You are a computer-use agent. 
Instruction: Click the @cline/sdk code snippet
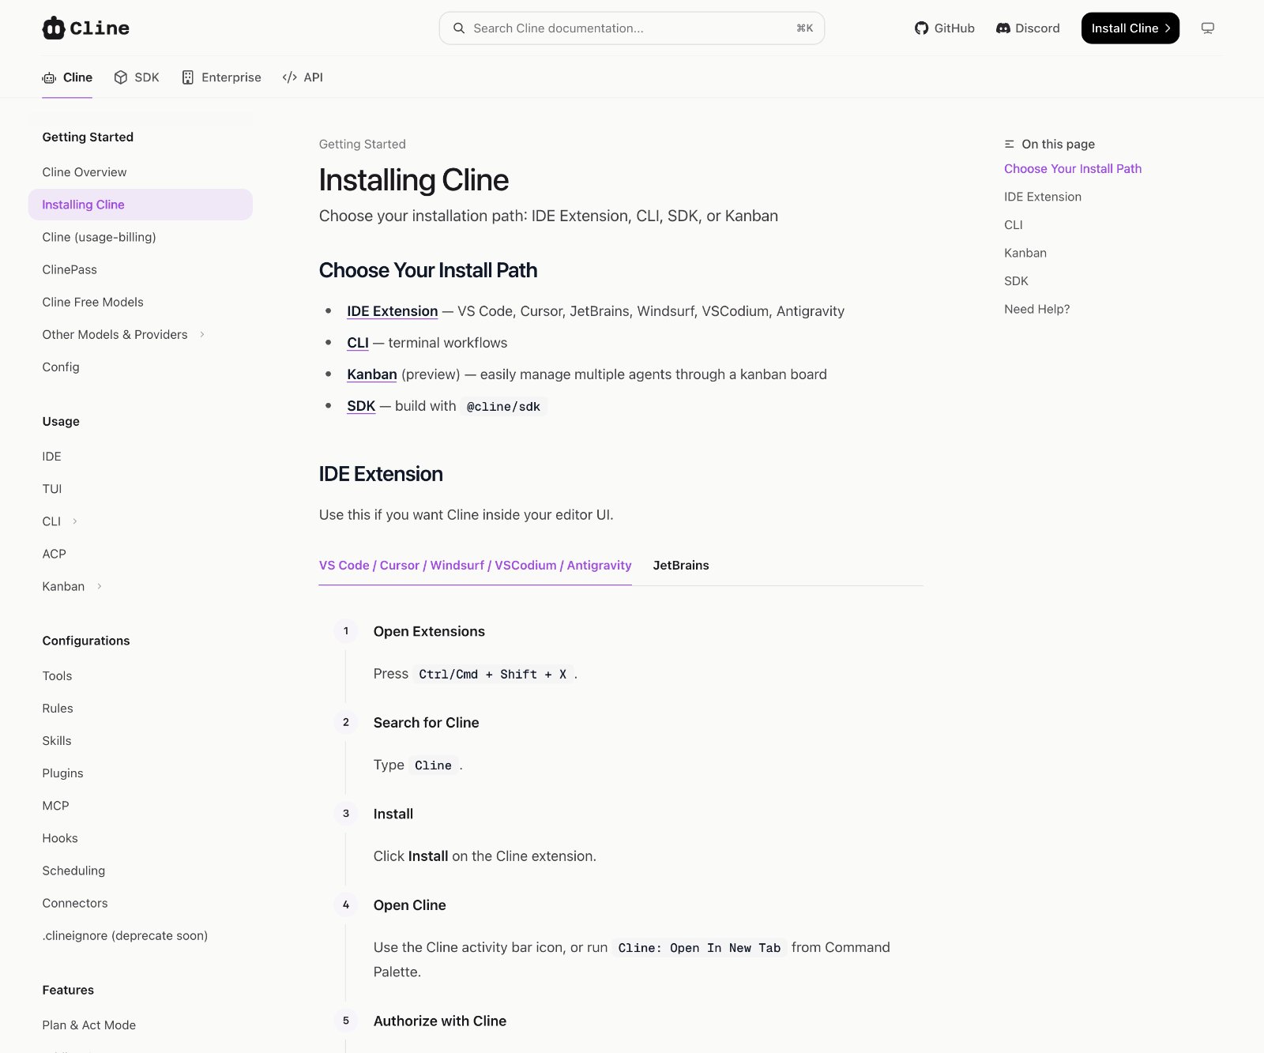tap(503, 407)
